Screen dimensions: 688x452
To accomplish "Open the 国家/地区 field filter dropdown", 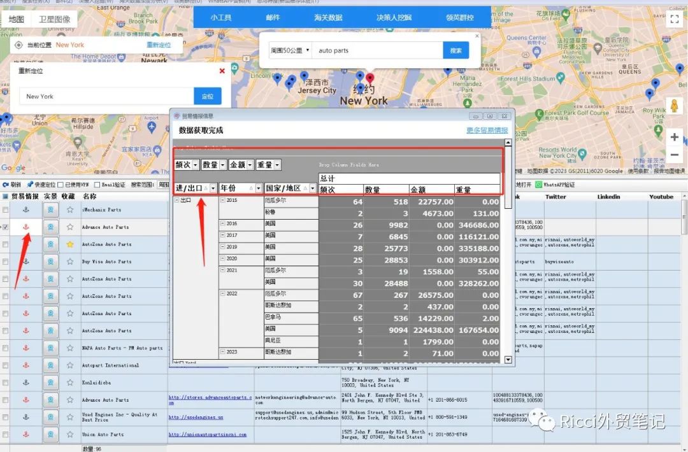I will point(313,187).
